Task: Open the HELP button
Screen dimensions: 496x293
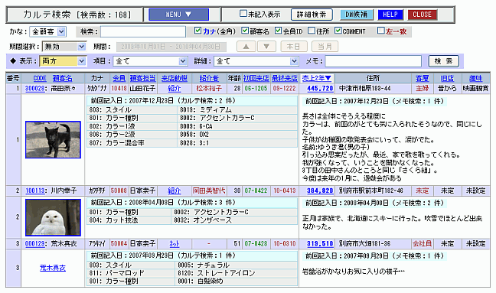Action: coord(390,15)
